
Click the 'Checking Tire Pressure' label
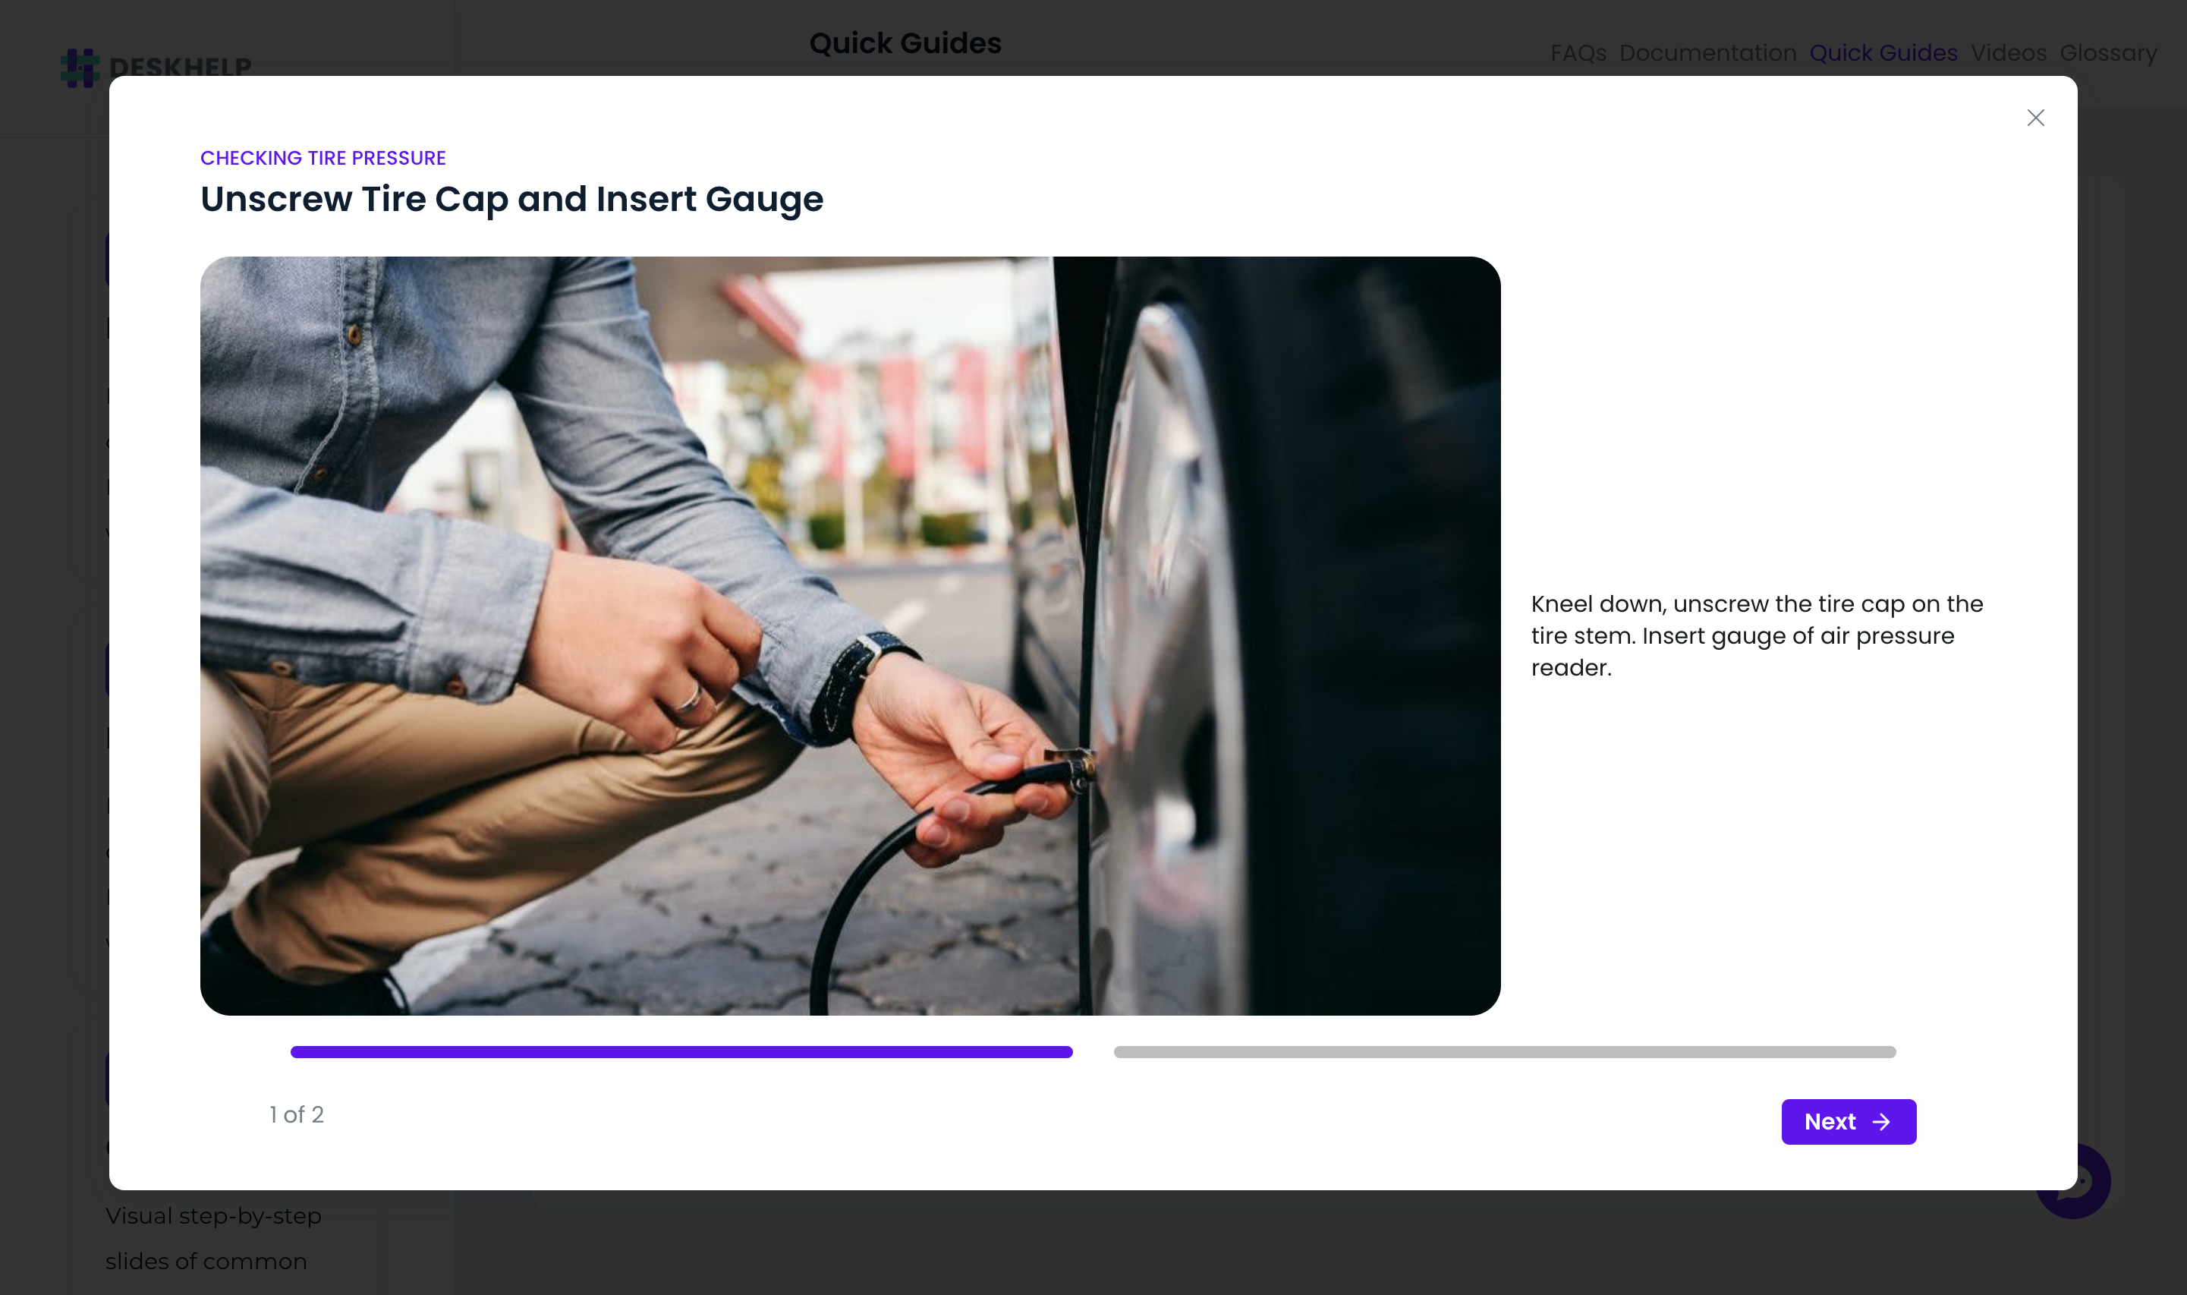[x=323, y=158]
